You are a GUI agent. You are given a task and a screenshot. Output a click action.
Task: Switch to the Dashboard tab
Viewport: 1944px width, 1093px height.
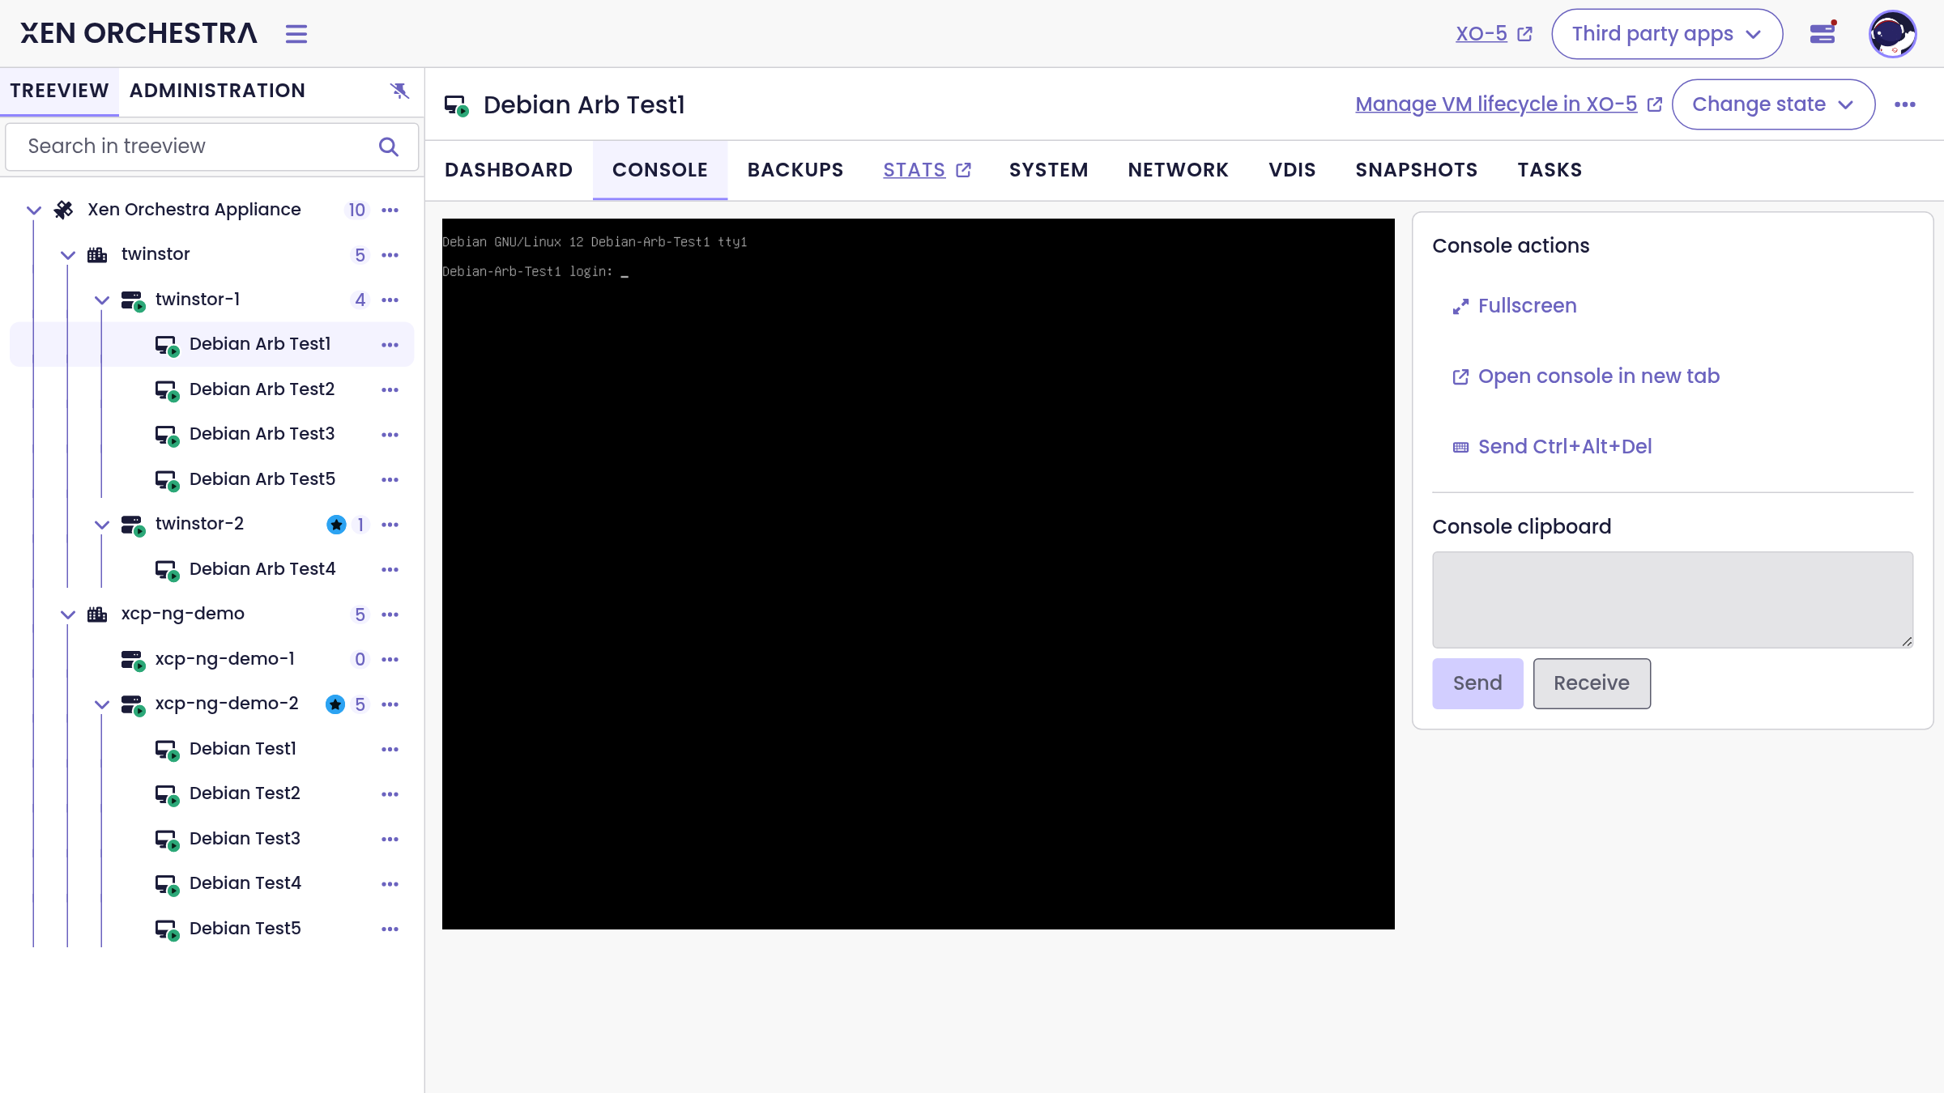click(509, 170)
